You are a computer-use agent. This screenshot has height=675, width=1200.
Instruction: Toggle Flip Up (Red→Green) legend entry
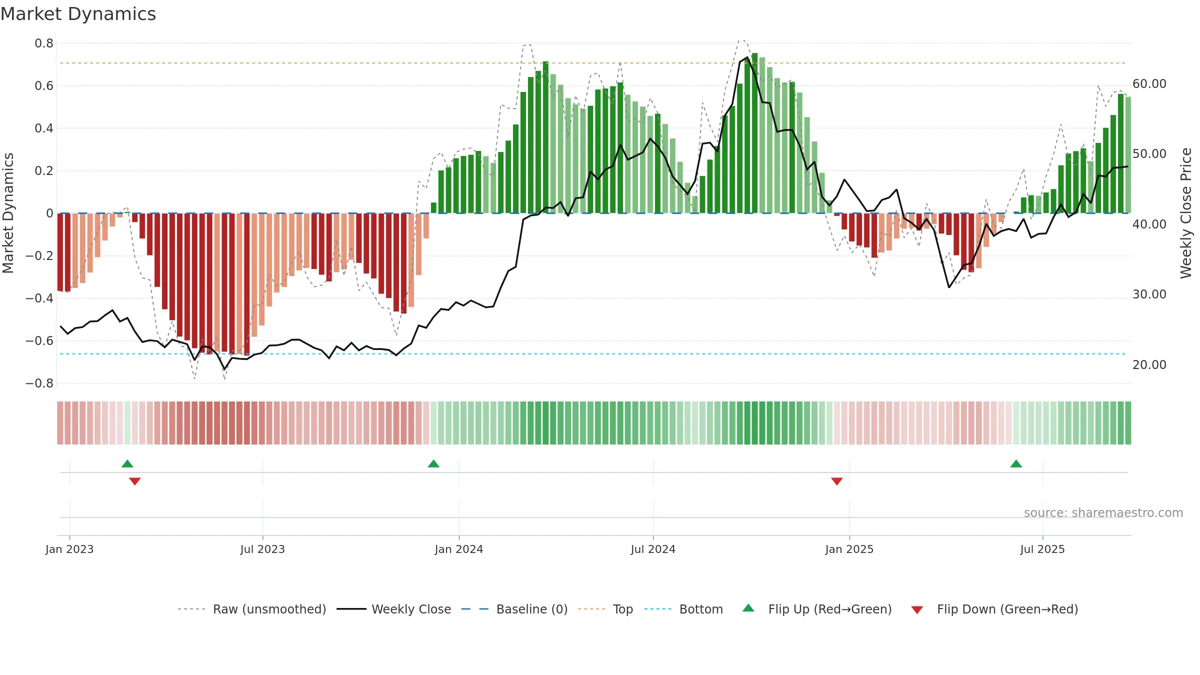point(817,609)
